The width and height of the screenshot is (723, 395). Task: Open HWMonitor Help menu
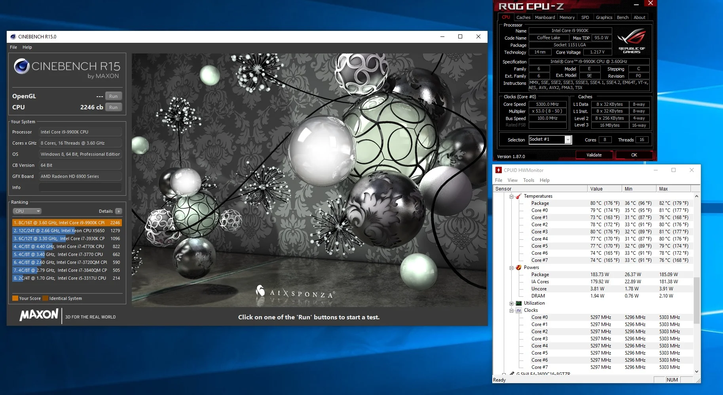click(x=545, y=180)
